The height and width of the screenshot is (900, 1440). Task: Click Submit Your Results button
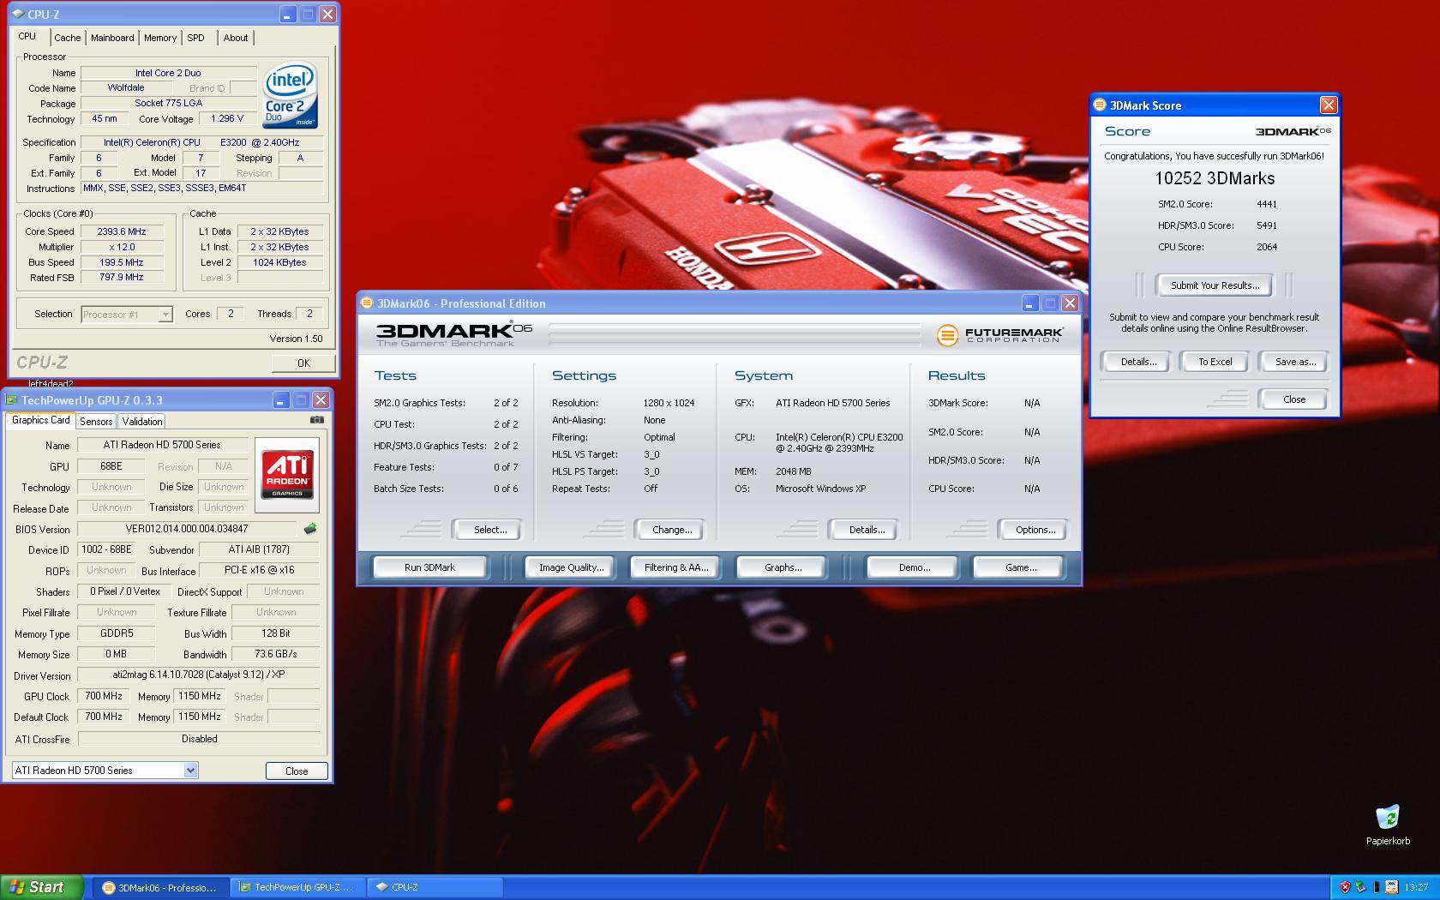pos(1215,285)
